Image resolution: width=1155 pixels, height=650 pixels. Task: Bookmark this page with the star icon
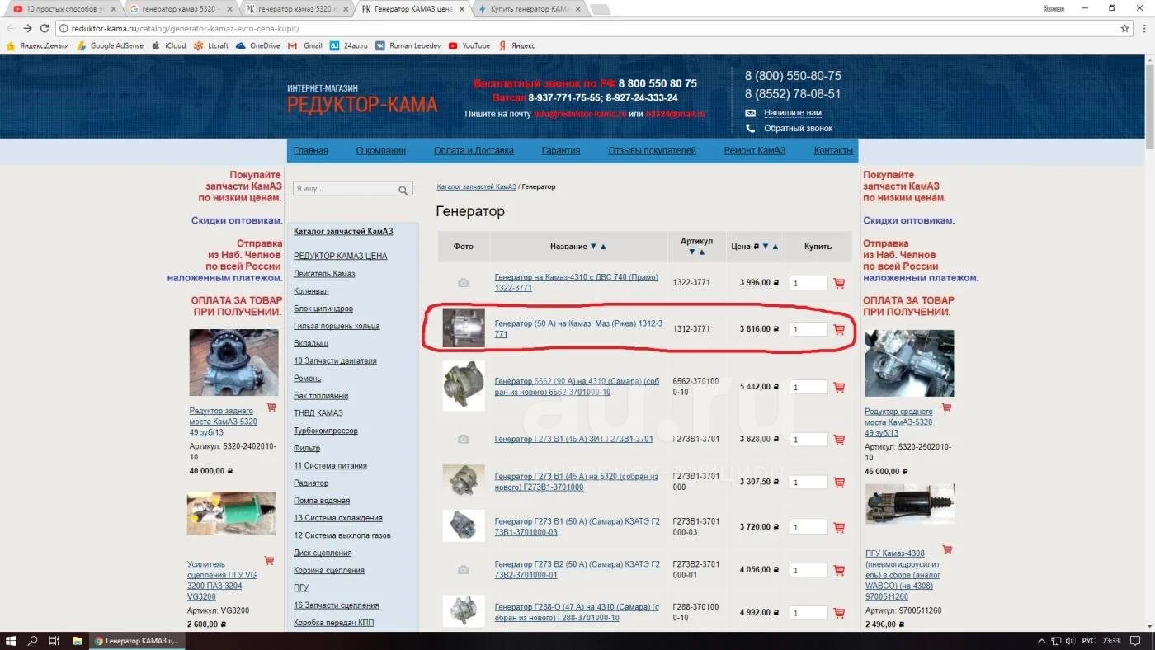[1124, 28]
